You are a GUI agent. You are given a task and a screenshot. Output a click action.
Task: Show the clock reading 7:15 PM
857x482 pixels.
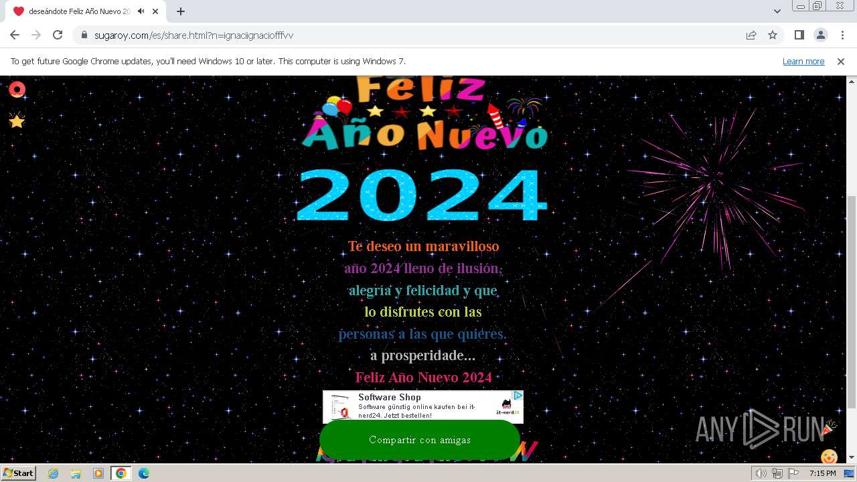click(822, 473)
